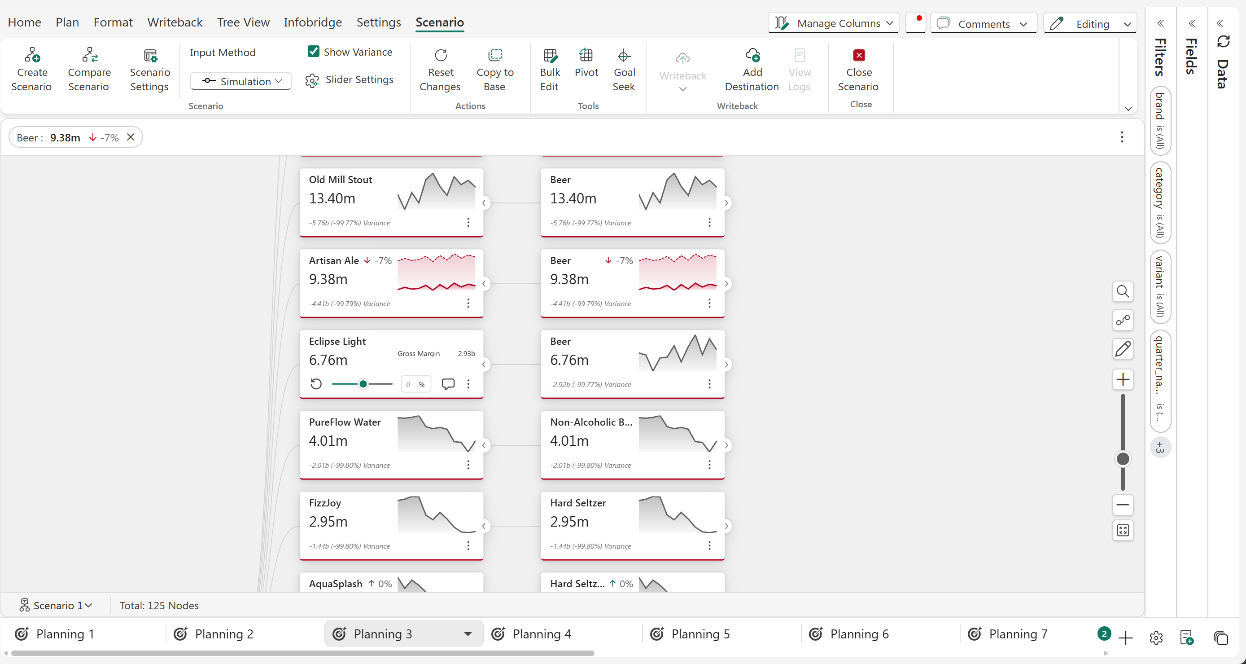
Task: Open Compare Scenario tool
Action: 89,56
